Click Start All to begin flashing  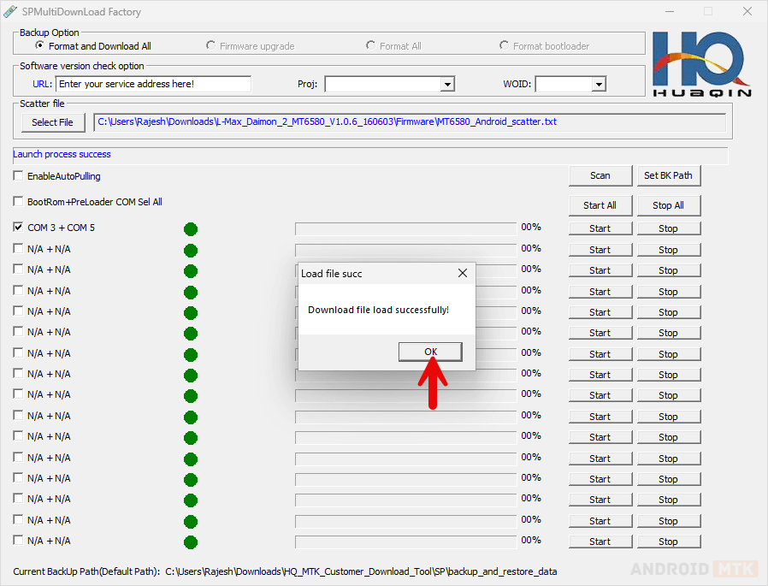click(600, 205)
